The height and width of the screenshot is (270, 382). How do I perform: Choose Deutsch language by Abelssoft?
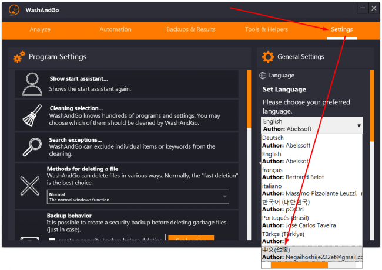click(x=312, y=142)
